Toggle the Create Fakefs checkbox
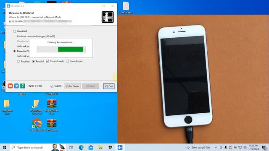The width and height of the screenshot is (269, 151). [x=47, y=61]
